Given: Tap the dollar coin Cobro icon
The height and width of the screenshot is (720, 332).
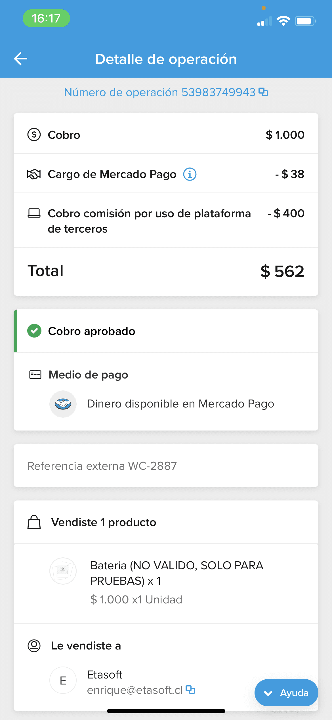Looking at the screenshot, I should tap(34, 135).
